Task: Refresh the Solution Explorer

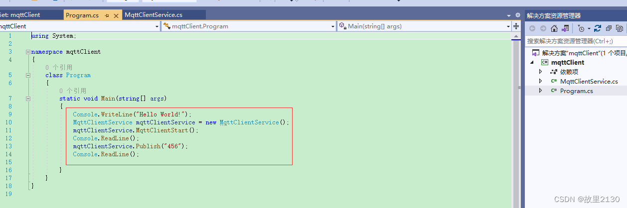Action: (598, 28)
